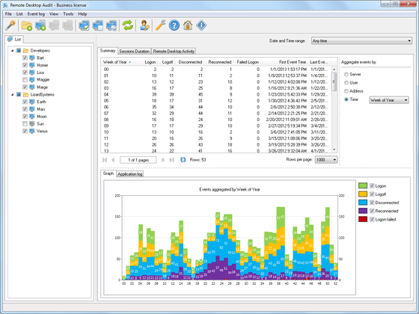The width and height of the screenshot is (419, 314).
Task: Toggle the Logon series checkbox
Action: (x=372, y=185)
